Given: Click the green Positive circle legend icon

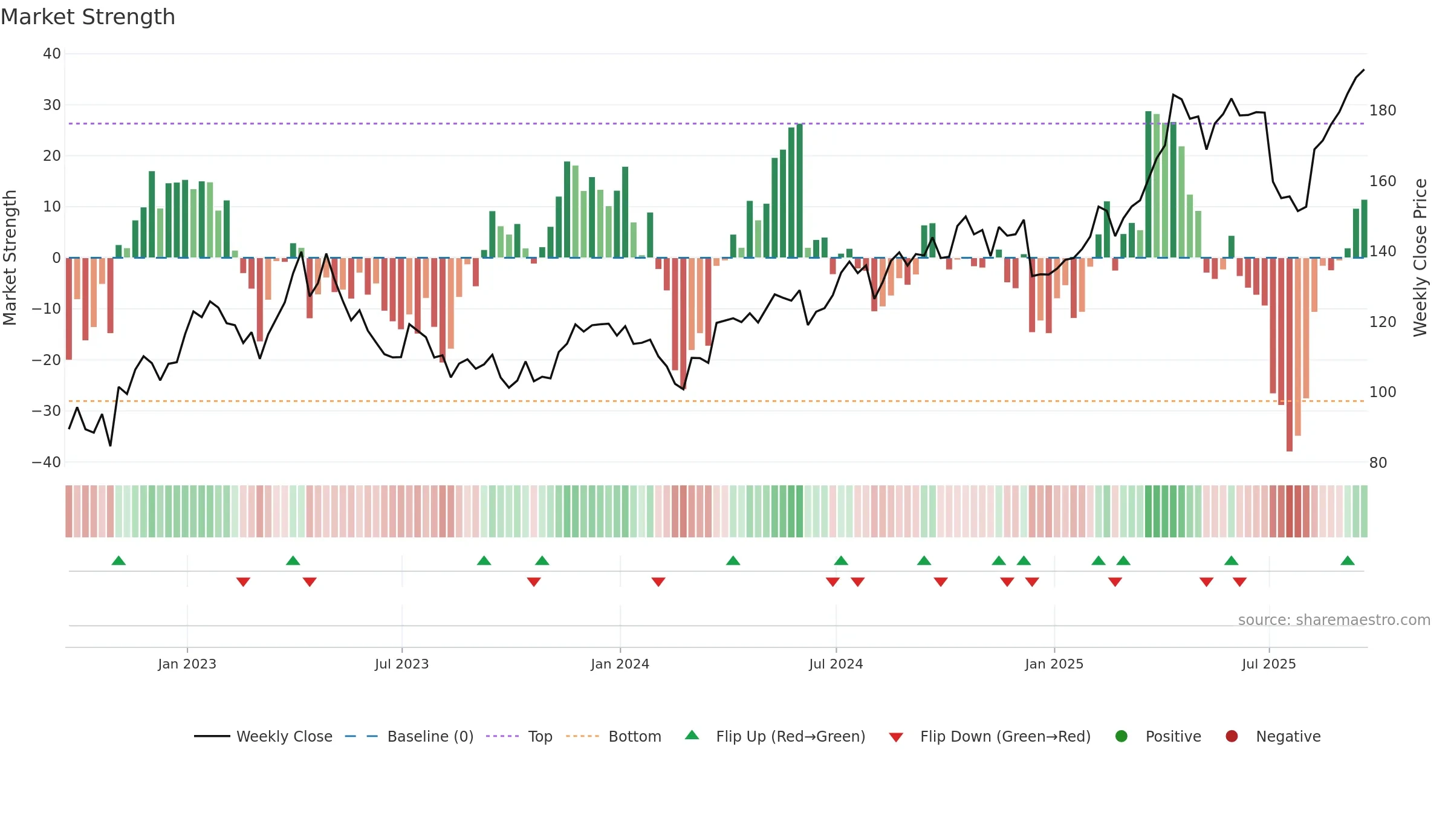Looking at the screenshot, I should (1122, 736).
